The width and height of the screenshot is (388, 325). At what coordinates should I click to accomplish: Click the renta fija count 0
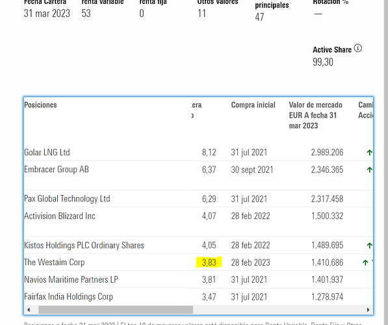(x=142, y=14)
